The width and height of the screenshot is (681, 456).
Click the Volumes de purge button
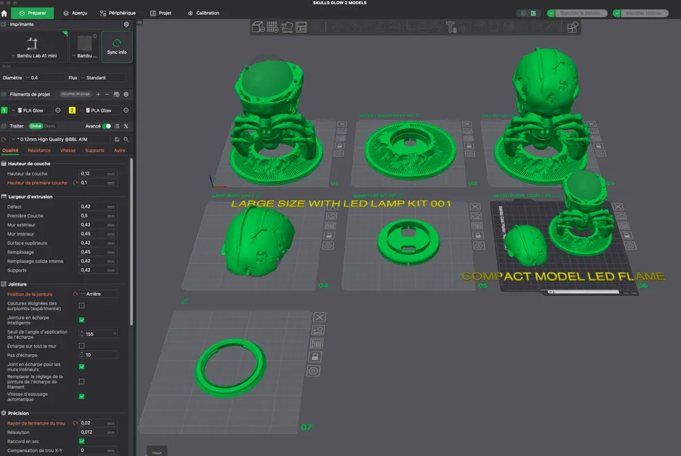coord(76,94)
